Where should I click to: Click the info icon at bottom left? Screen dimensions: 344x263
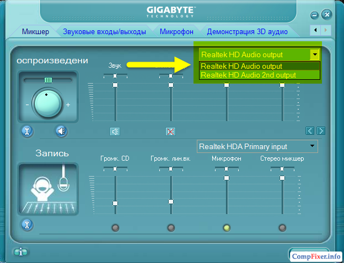(x=21, y=252)
